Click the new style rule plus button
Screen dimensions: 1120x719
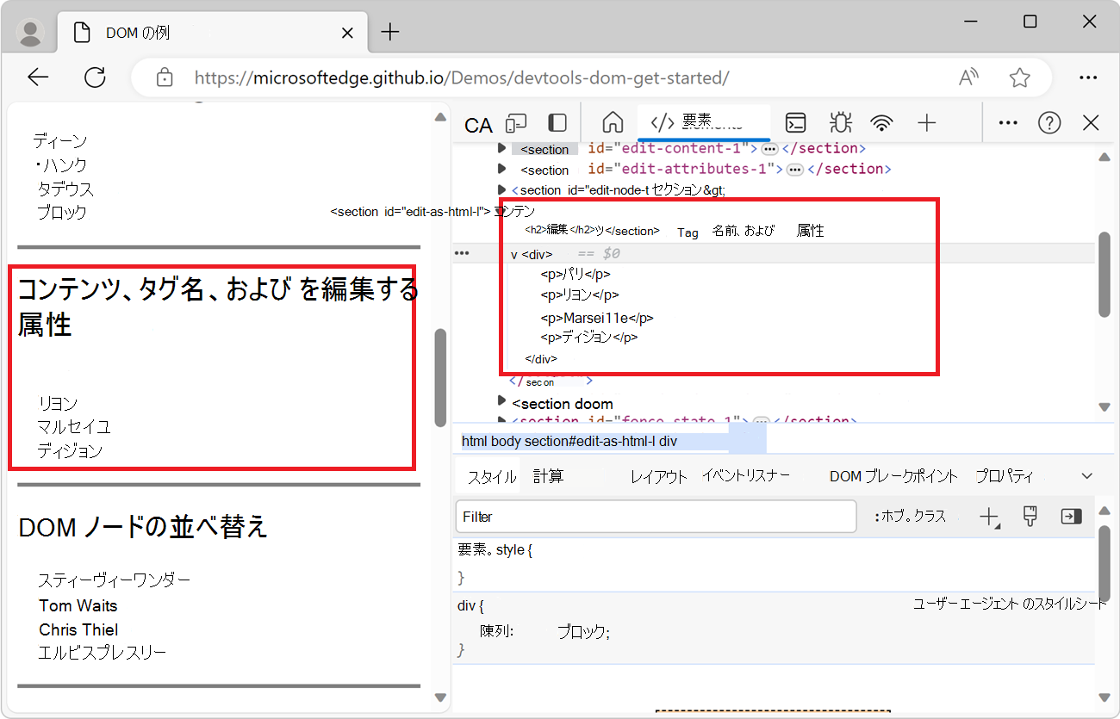pos(989,516)
